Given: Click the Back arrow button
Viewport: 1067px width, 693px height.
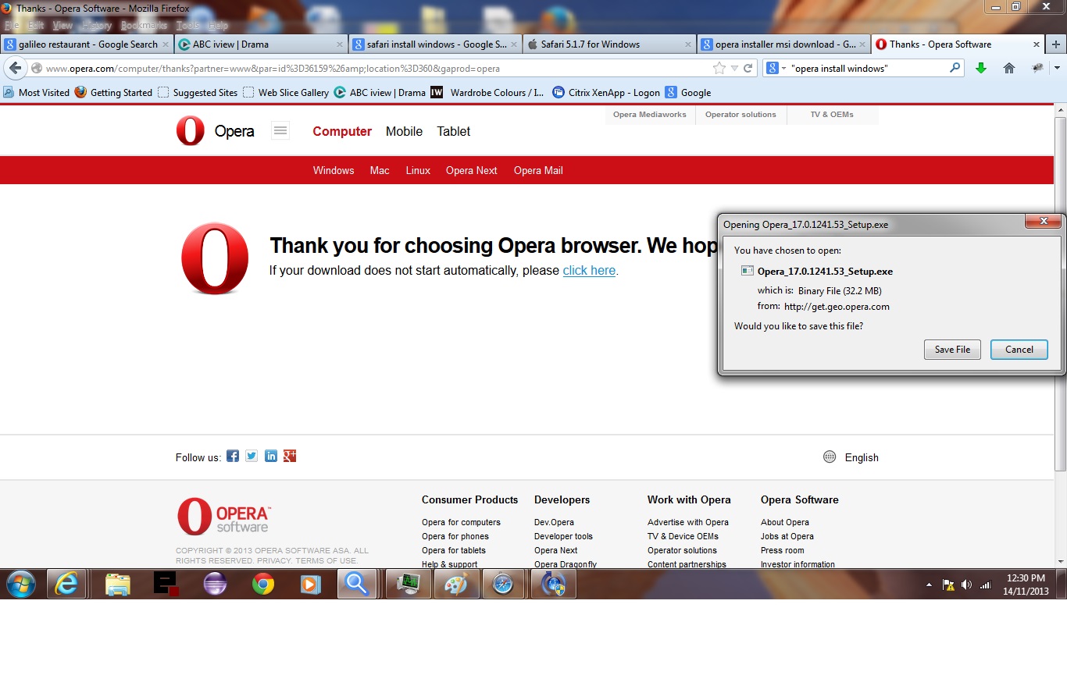Looking at the screenshot, I should pos(15,68).
